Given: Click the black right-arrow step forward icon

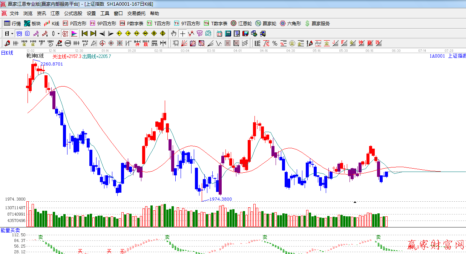Looking at the screenshot, I should pos(110,33).
